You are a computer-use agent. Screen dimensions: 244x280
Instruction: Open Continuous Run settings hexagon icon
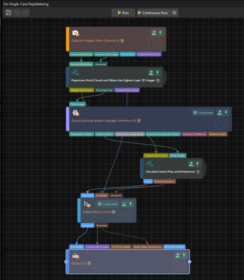pyautogui.click(x=174, y=13)
